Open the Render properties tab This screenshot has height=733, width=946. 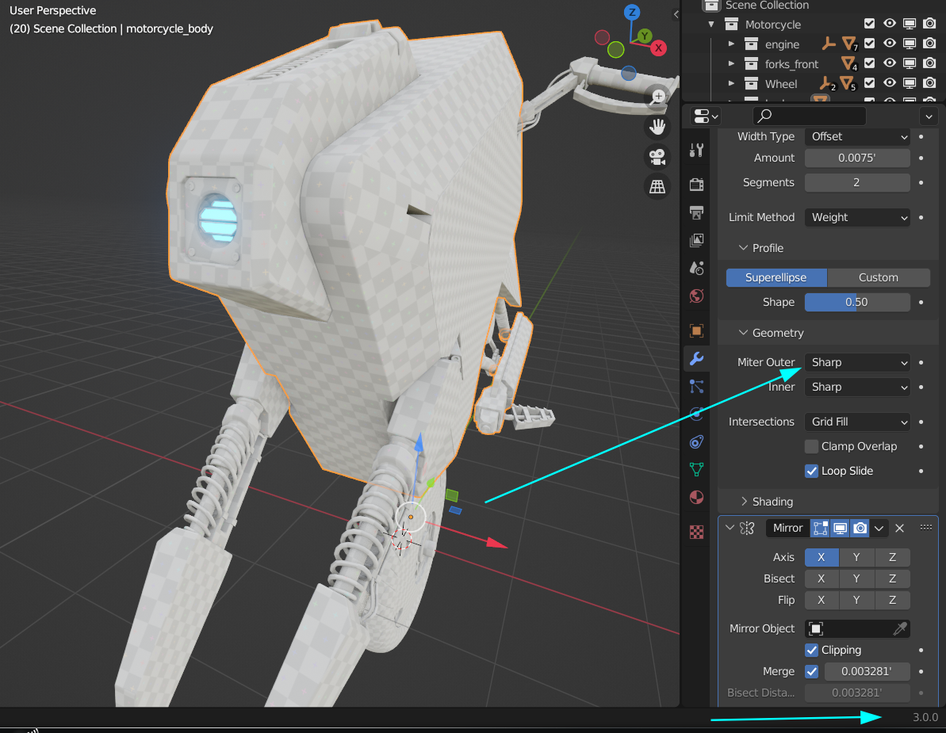696,184
